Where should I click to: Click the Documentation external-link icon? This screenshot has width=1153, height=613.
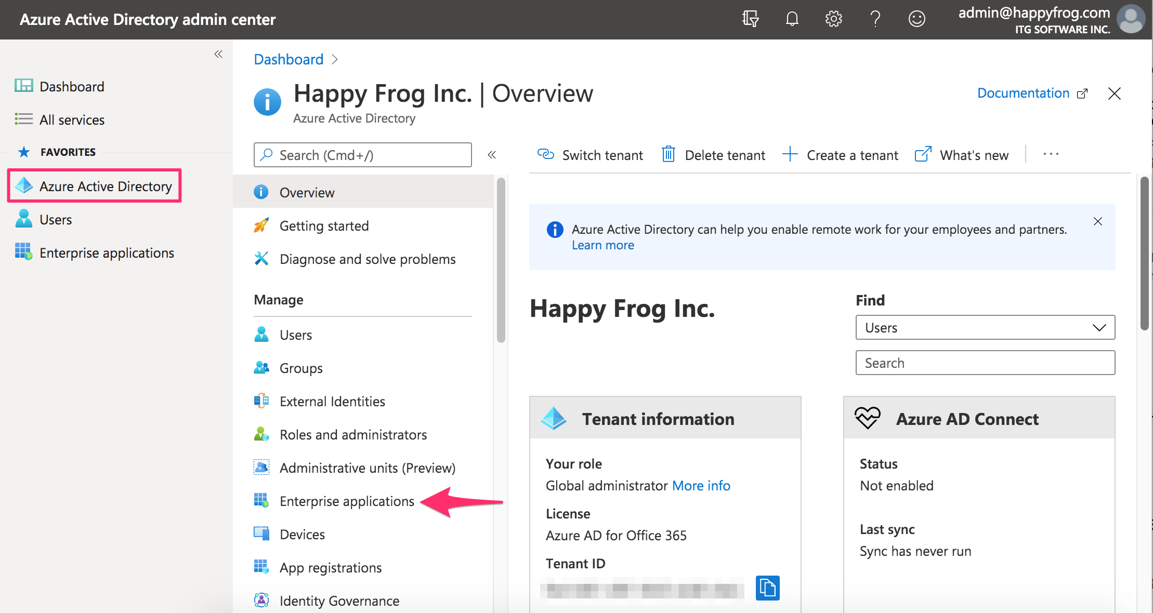coord(1082,94)
